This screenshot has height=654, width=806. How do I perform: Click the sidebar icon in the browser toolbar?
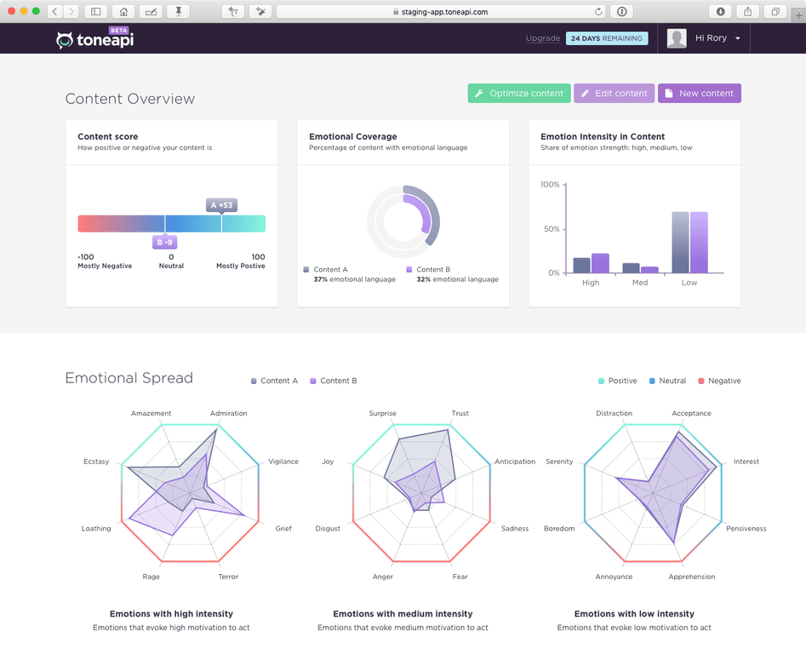(95, 11)
